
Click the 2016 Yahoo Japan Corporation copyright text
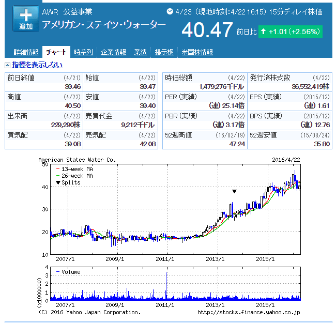(x=89, y=313)
